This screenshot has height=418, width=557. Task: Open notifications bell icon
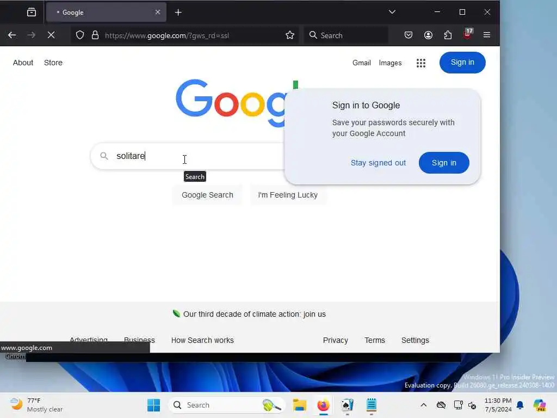coord(520,405)
